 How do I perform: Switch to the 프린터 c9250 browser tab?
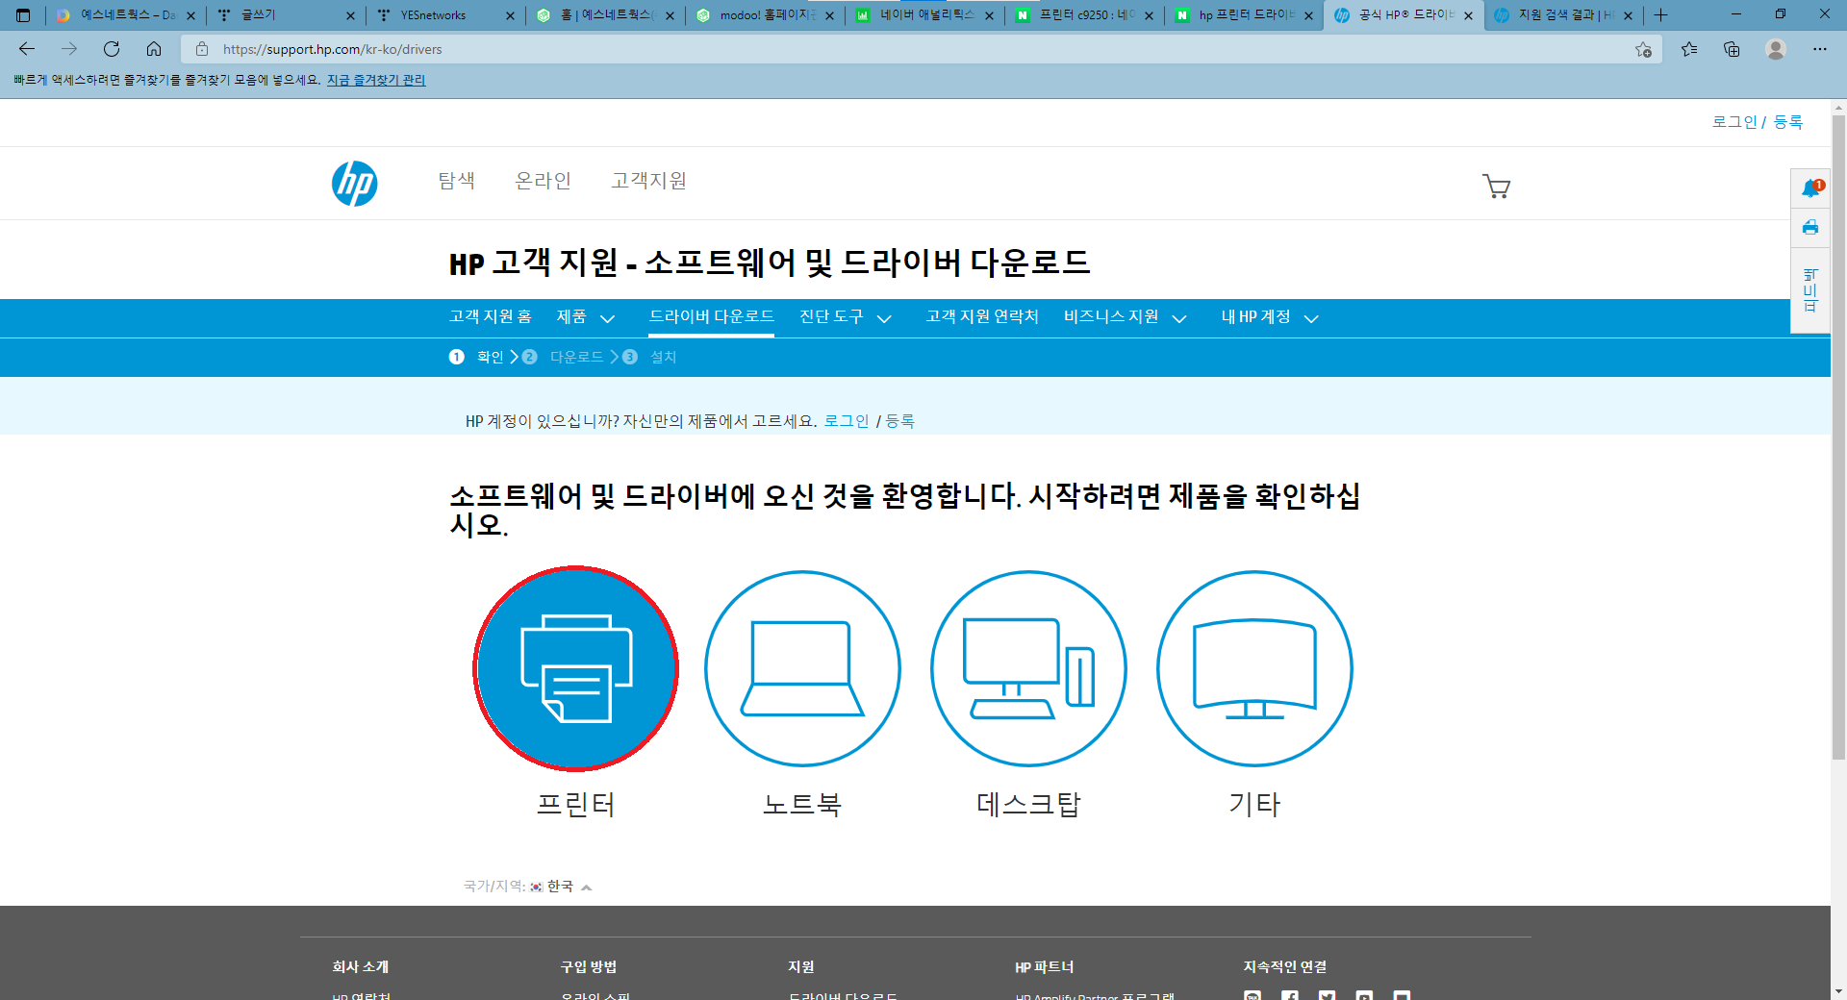(x=1085, y=15)
